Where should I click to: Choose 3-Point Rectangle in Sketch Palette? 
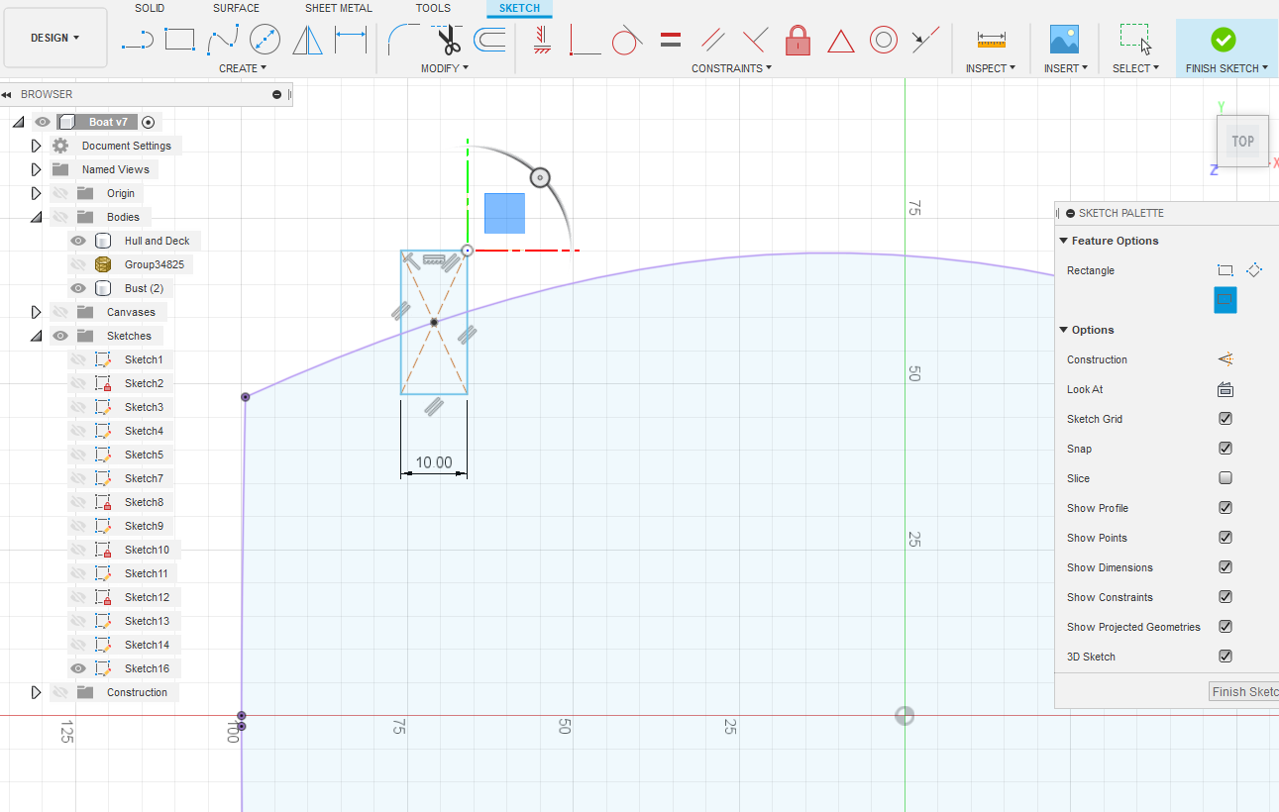(x=1254, y=270)
